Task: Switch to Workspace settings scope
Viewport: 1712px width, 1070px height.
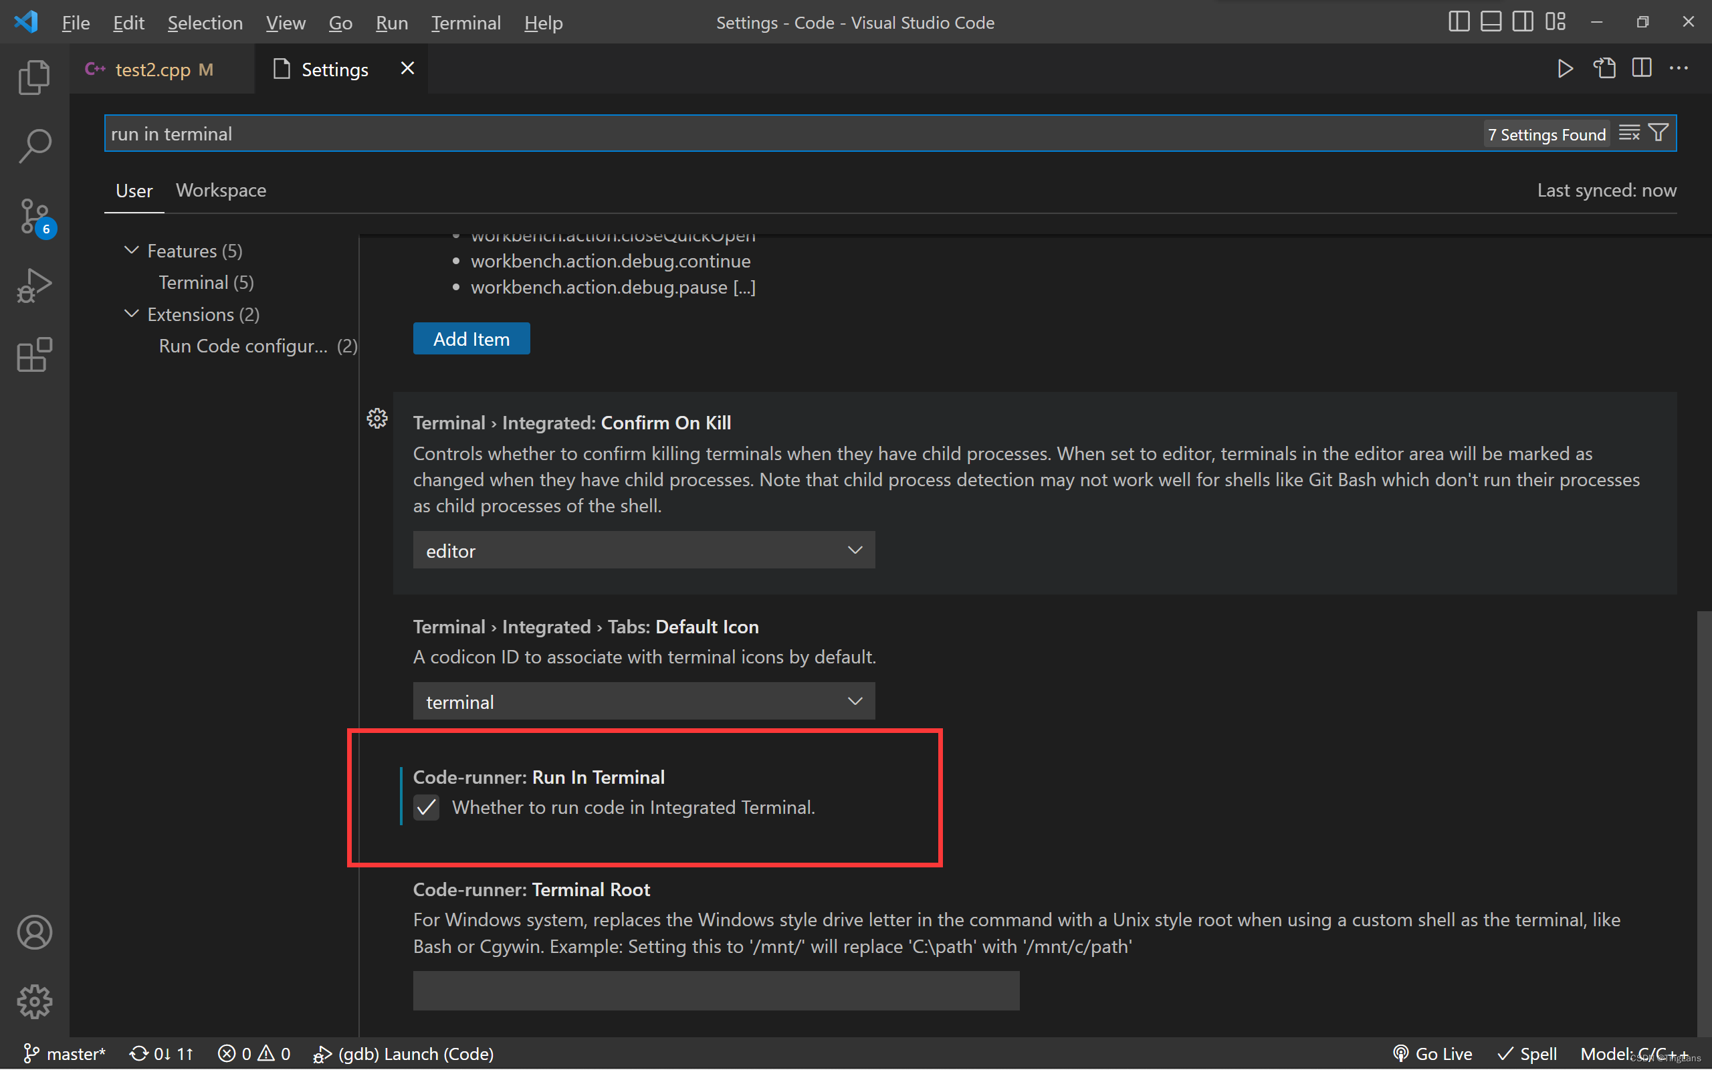Action: coord(221,191)
